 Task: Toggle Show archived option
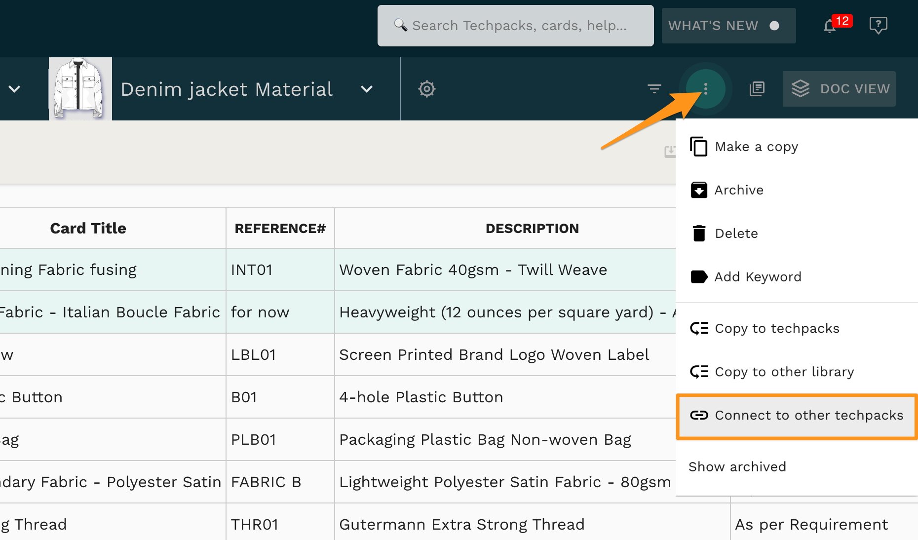737,466
